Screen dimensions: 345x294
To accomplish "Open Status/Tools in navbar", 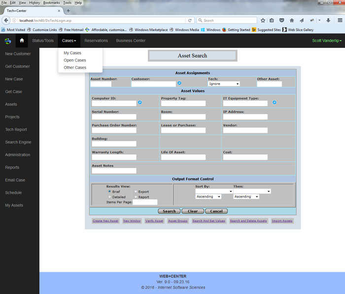I will pos(43,40).
